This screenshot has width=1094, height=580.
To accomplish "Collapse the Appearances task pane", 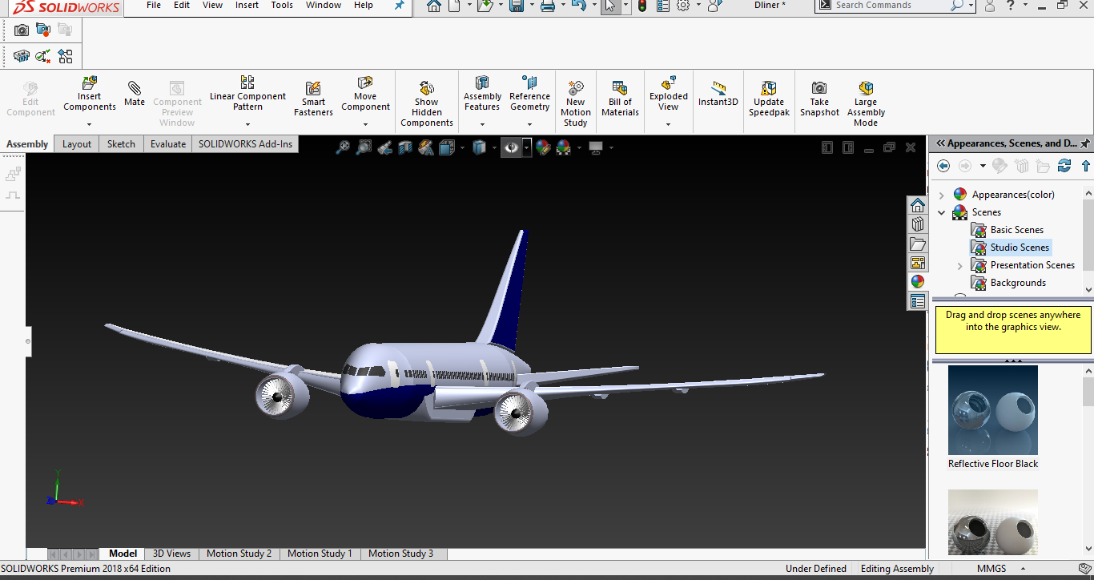I will point(940,143).
